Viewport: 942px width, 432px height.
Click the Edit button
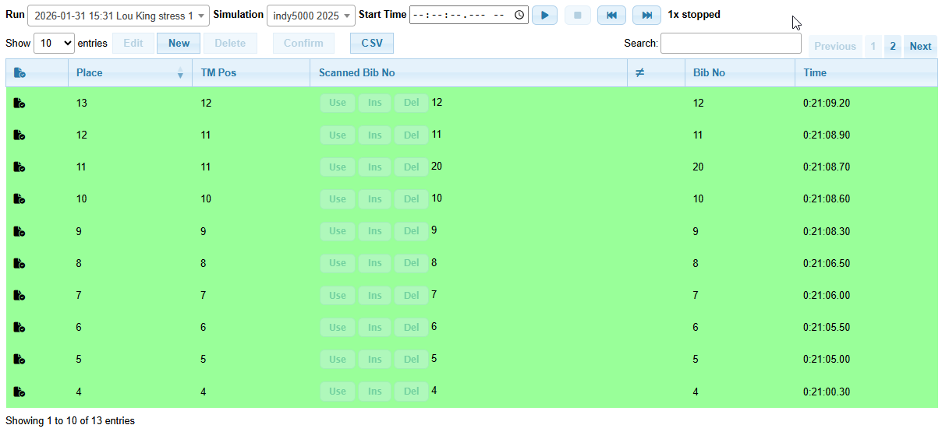pyautogui.click(x=133, y=44)
